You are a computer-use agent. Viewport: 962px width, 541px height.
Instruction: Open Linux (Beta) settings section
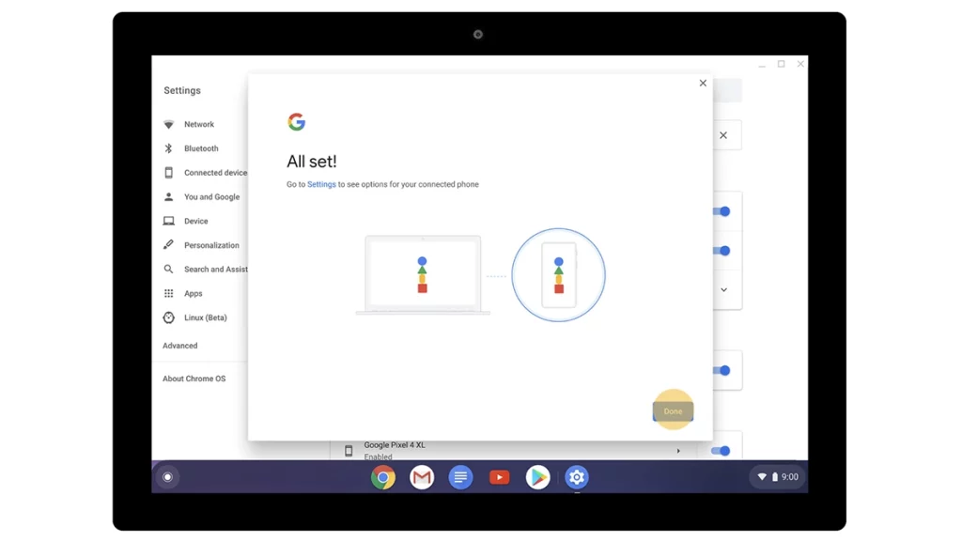coord(206,317)
